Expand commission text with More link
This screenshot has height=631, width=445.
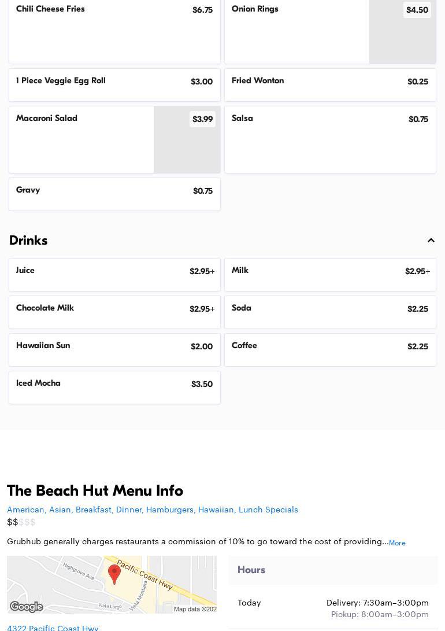(397, 543)
